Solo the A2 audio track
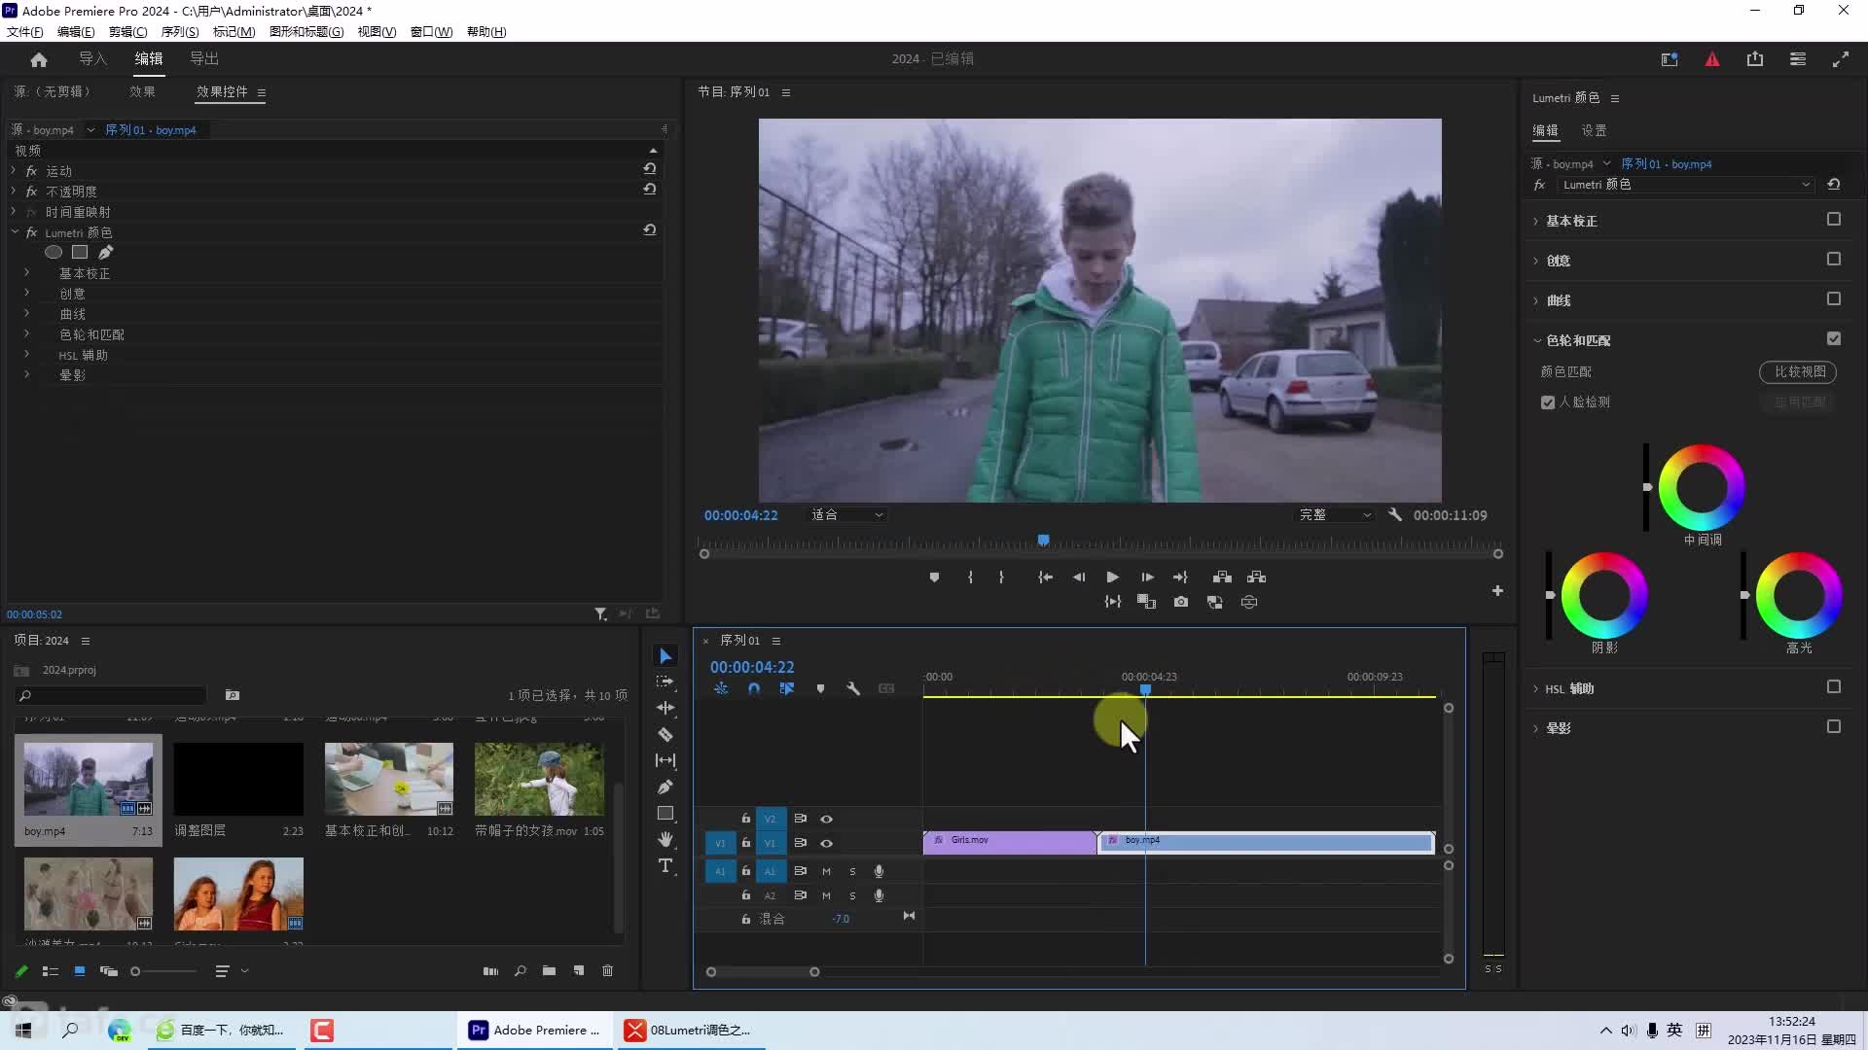This screenshot has width=1868, height=1050. (852, 896)
